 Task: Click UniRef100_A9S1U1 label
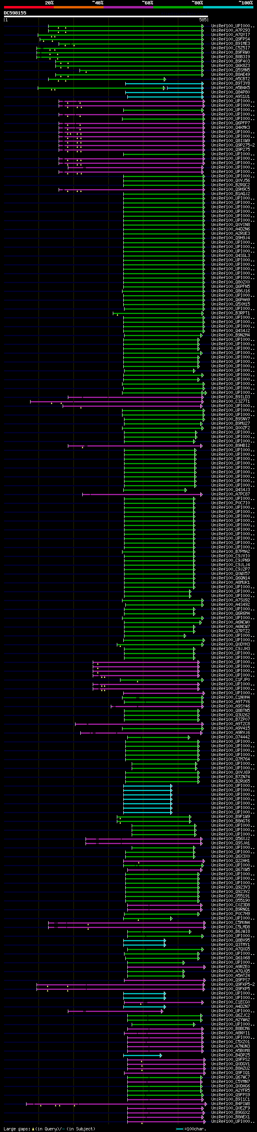[x=230, y=97]
